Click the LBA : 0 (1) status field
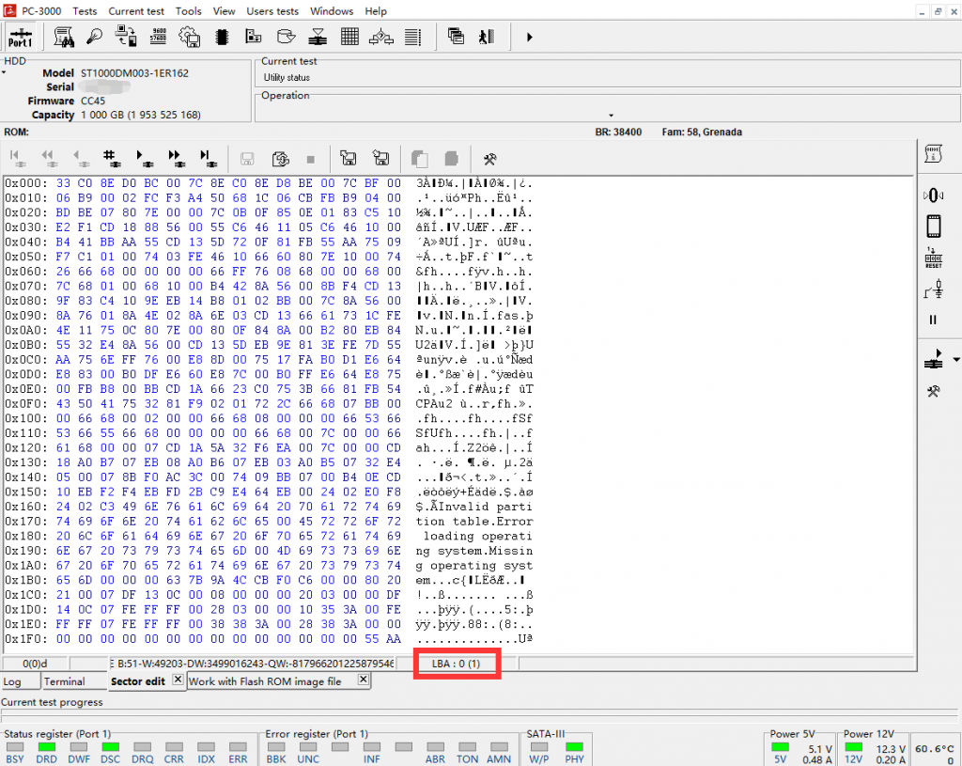 point(457,664)
